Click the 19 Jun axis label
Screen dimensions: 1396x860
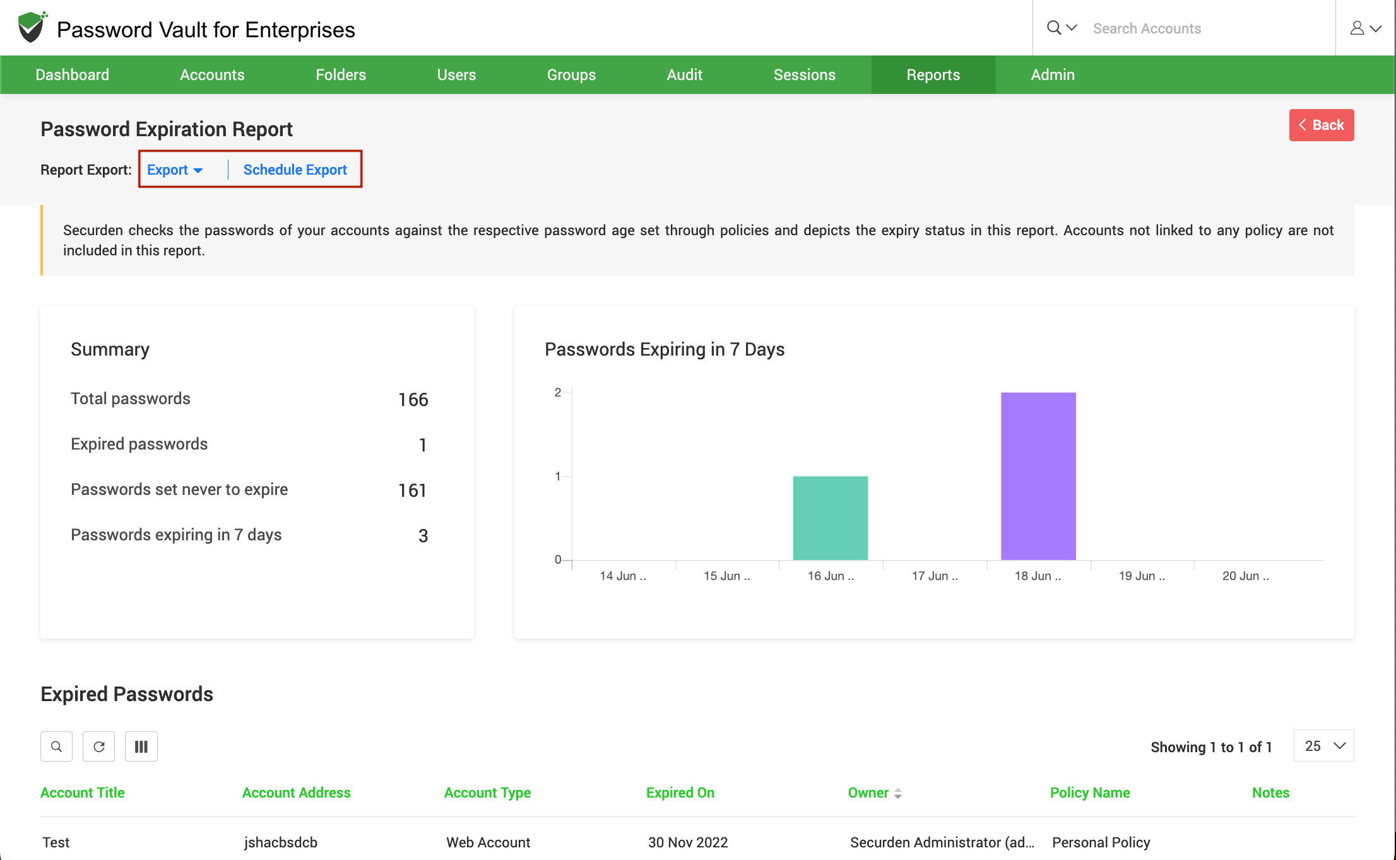[1142, 576]
